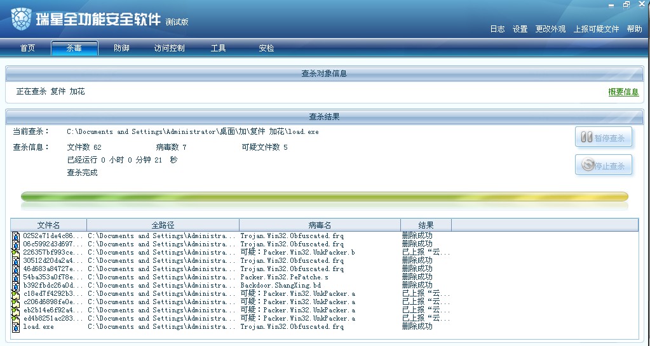650x346 pixels.
Task: Select the b392fbdc26a0d... file name
Action: pos(53,286)
